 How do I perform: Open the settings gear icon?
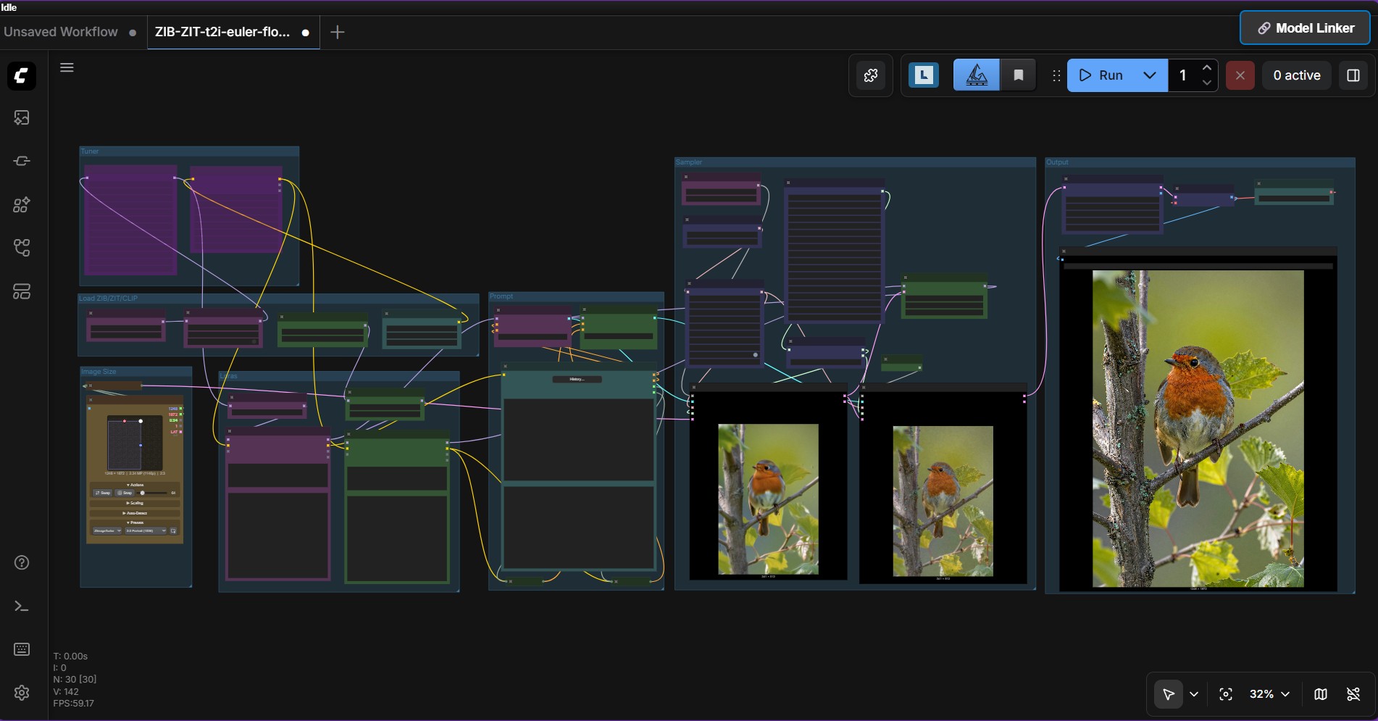point(22,693)
